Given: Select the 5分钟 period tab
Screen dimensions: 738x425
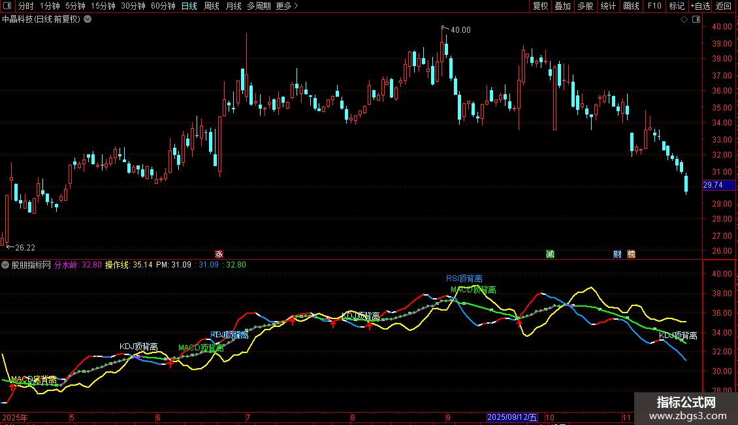Looking at the screenshot, I should click(x=75, y=6).
